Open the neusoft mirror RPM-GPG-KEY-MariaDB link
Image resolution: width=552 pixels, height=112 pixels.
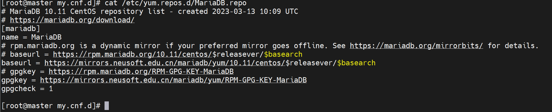tap(173, 80)
